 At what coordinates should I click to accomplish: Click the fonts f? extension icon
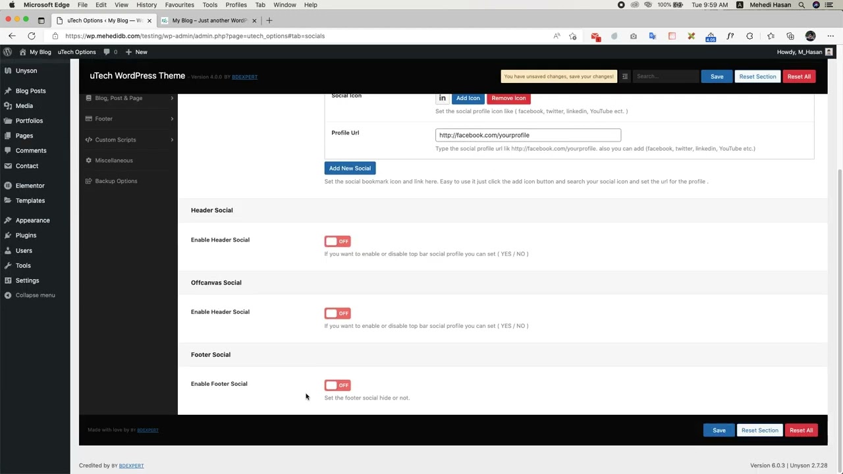pos(730,36)
